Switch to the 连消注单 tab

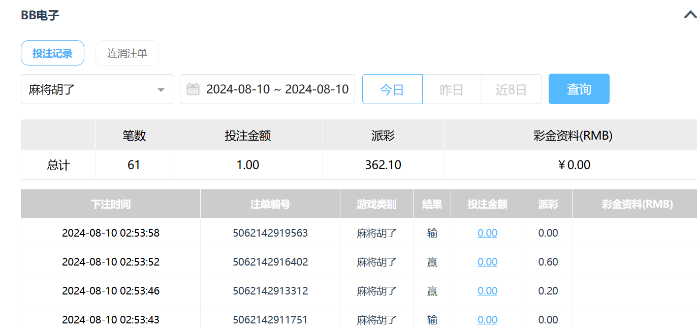[x=127, y=53]
